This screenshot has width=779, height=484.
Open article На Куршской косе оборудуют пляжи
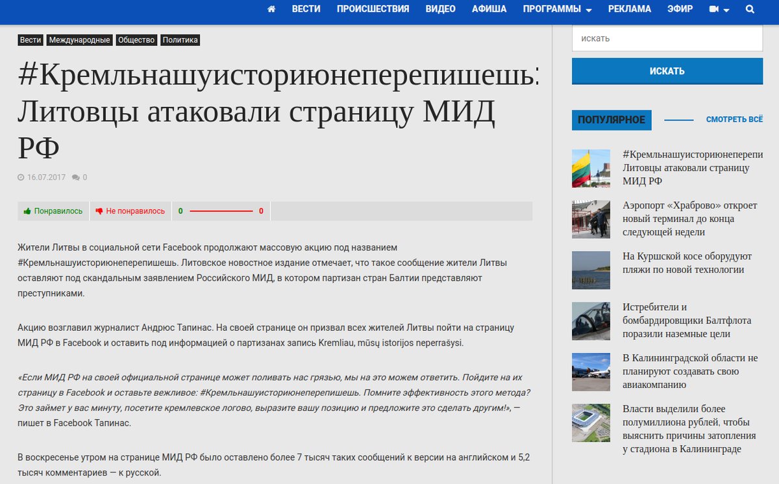[x=687, y=263]
